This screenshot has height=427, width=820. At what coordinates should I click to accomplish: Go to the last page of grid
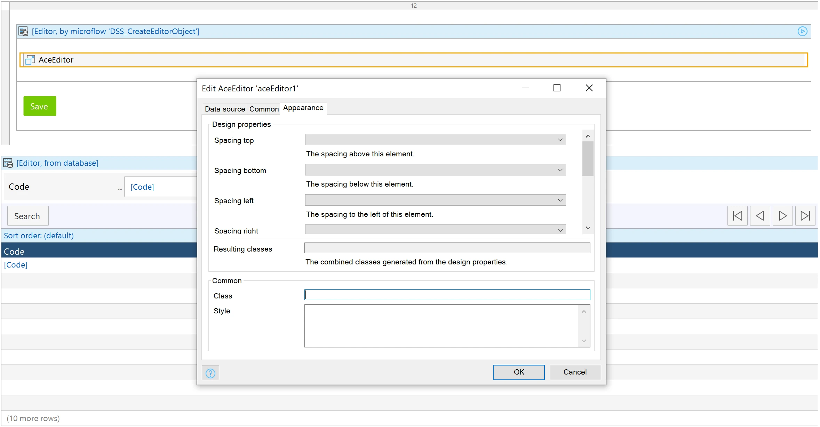coord(805,216)
